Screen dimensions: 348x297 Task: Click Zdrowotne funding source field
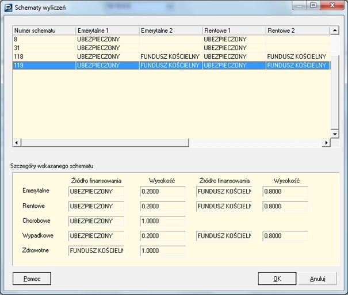tap(96, 251)
